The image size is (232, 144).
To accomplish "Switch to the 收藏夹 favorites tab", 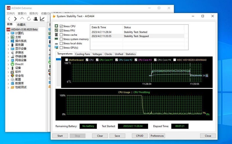I will [21, 25].
